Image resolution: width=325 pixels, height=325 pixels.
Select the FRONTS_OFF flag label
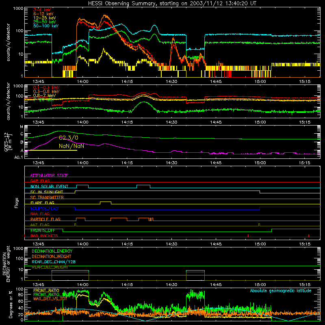click(x=43, y=230)
